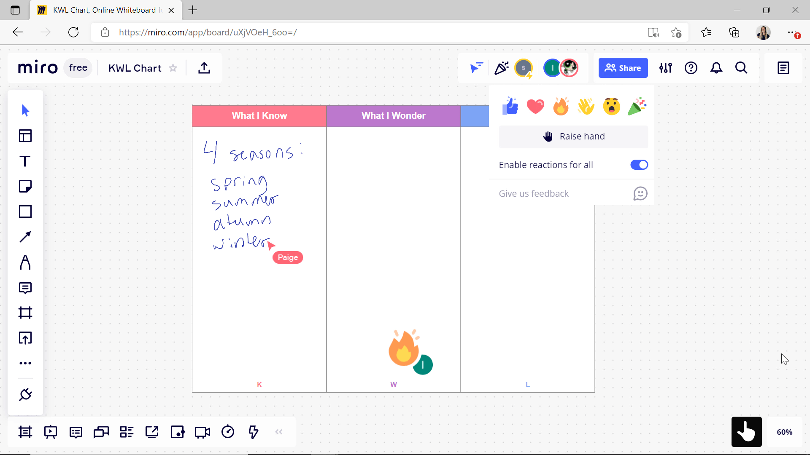The width and height of the screenshot is (810, 455).
Task: Open the frames/table tool
Action: tap(26, 136)
